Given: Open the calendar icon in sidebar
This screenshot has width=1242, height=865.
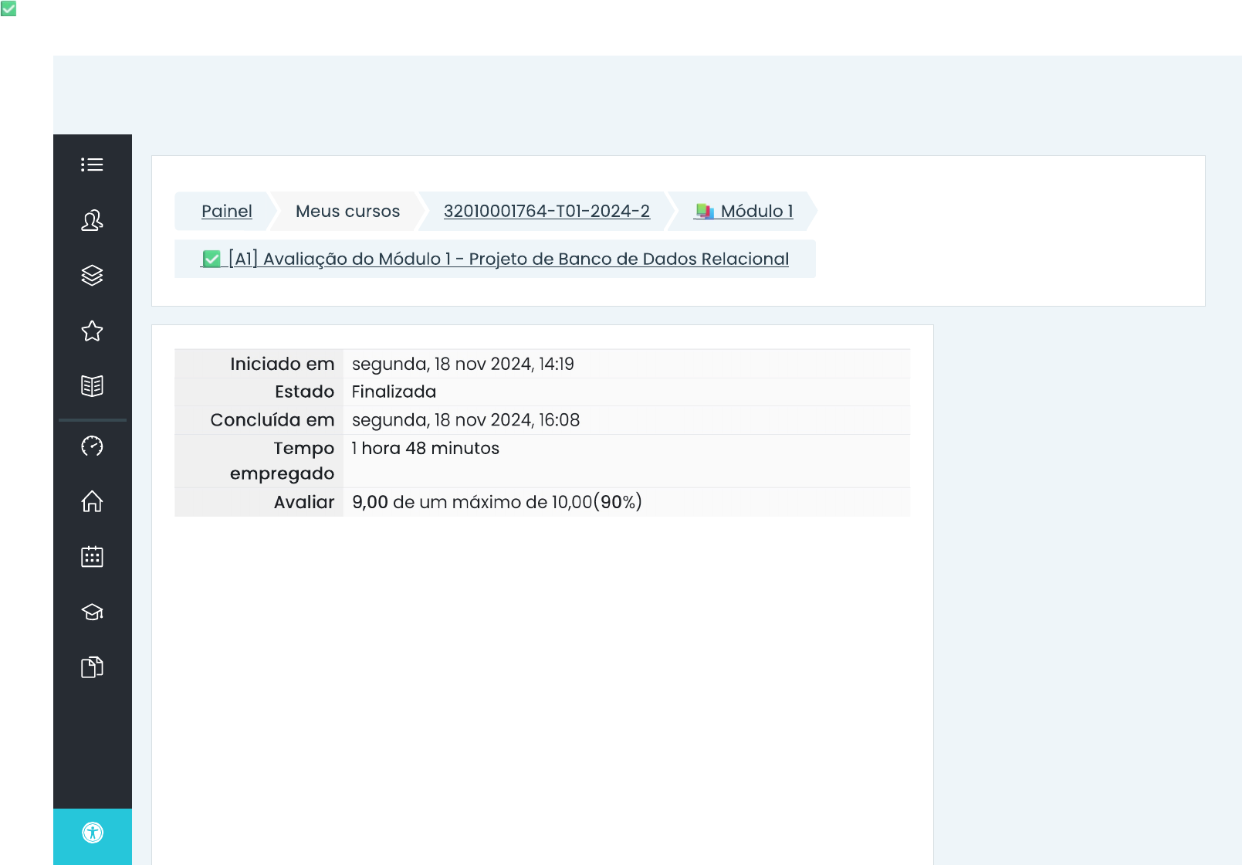Looking at the screenshot, I should [x=92, y=557].
